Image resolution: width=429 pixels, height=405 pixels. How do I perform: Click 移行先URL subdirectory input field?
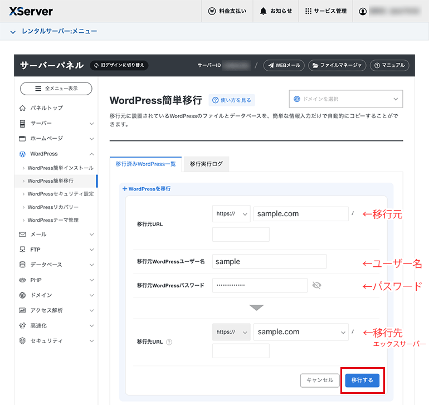click(x=241, y=351)
